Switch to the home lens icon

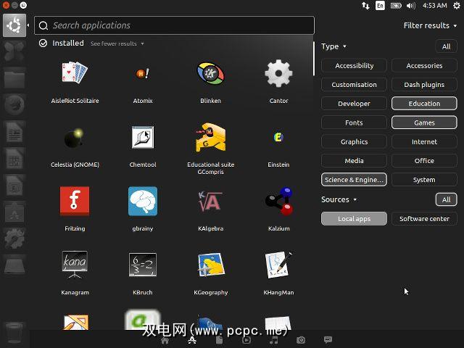(165, 340)
